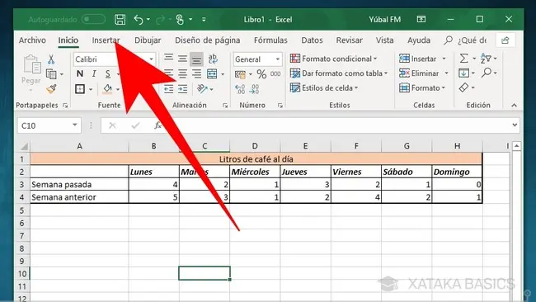The height and width of the screenshot is (302, 536).
Task: Click accounting number format icon
Action: [x=240, y=74]
